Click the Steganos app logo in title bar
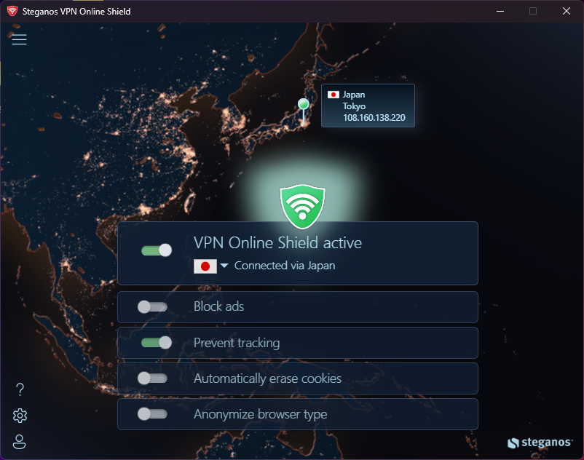This screenshot has width=584, height=460. 12,11
